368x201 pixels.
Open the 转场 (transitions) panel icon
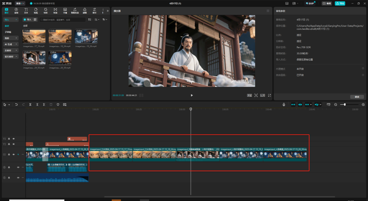(x=55, y=11)
